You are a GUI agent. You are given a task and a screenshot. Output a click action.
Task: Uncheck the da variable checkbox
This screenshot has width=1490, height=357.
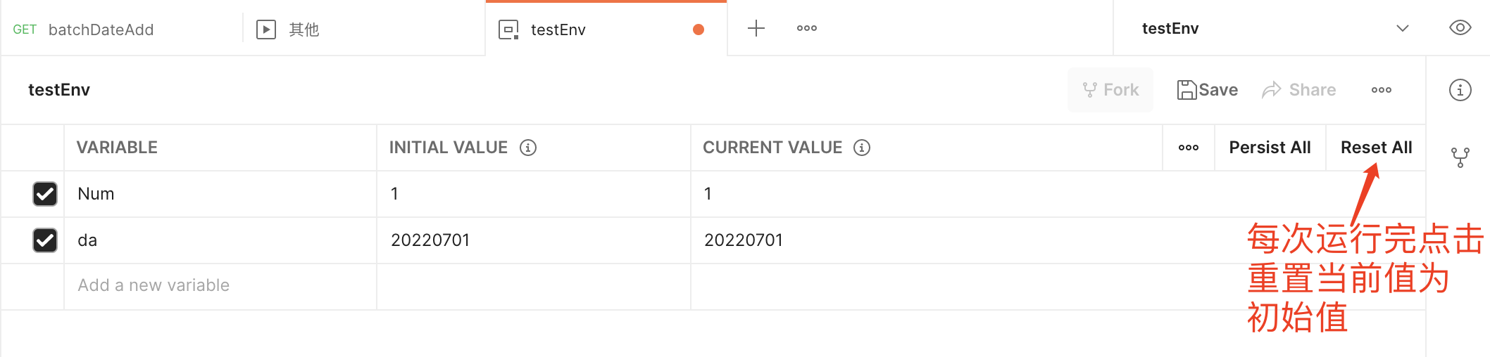(x=45, y=240)
